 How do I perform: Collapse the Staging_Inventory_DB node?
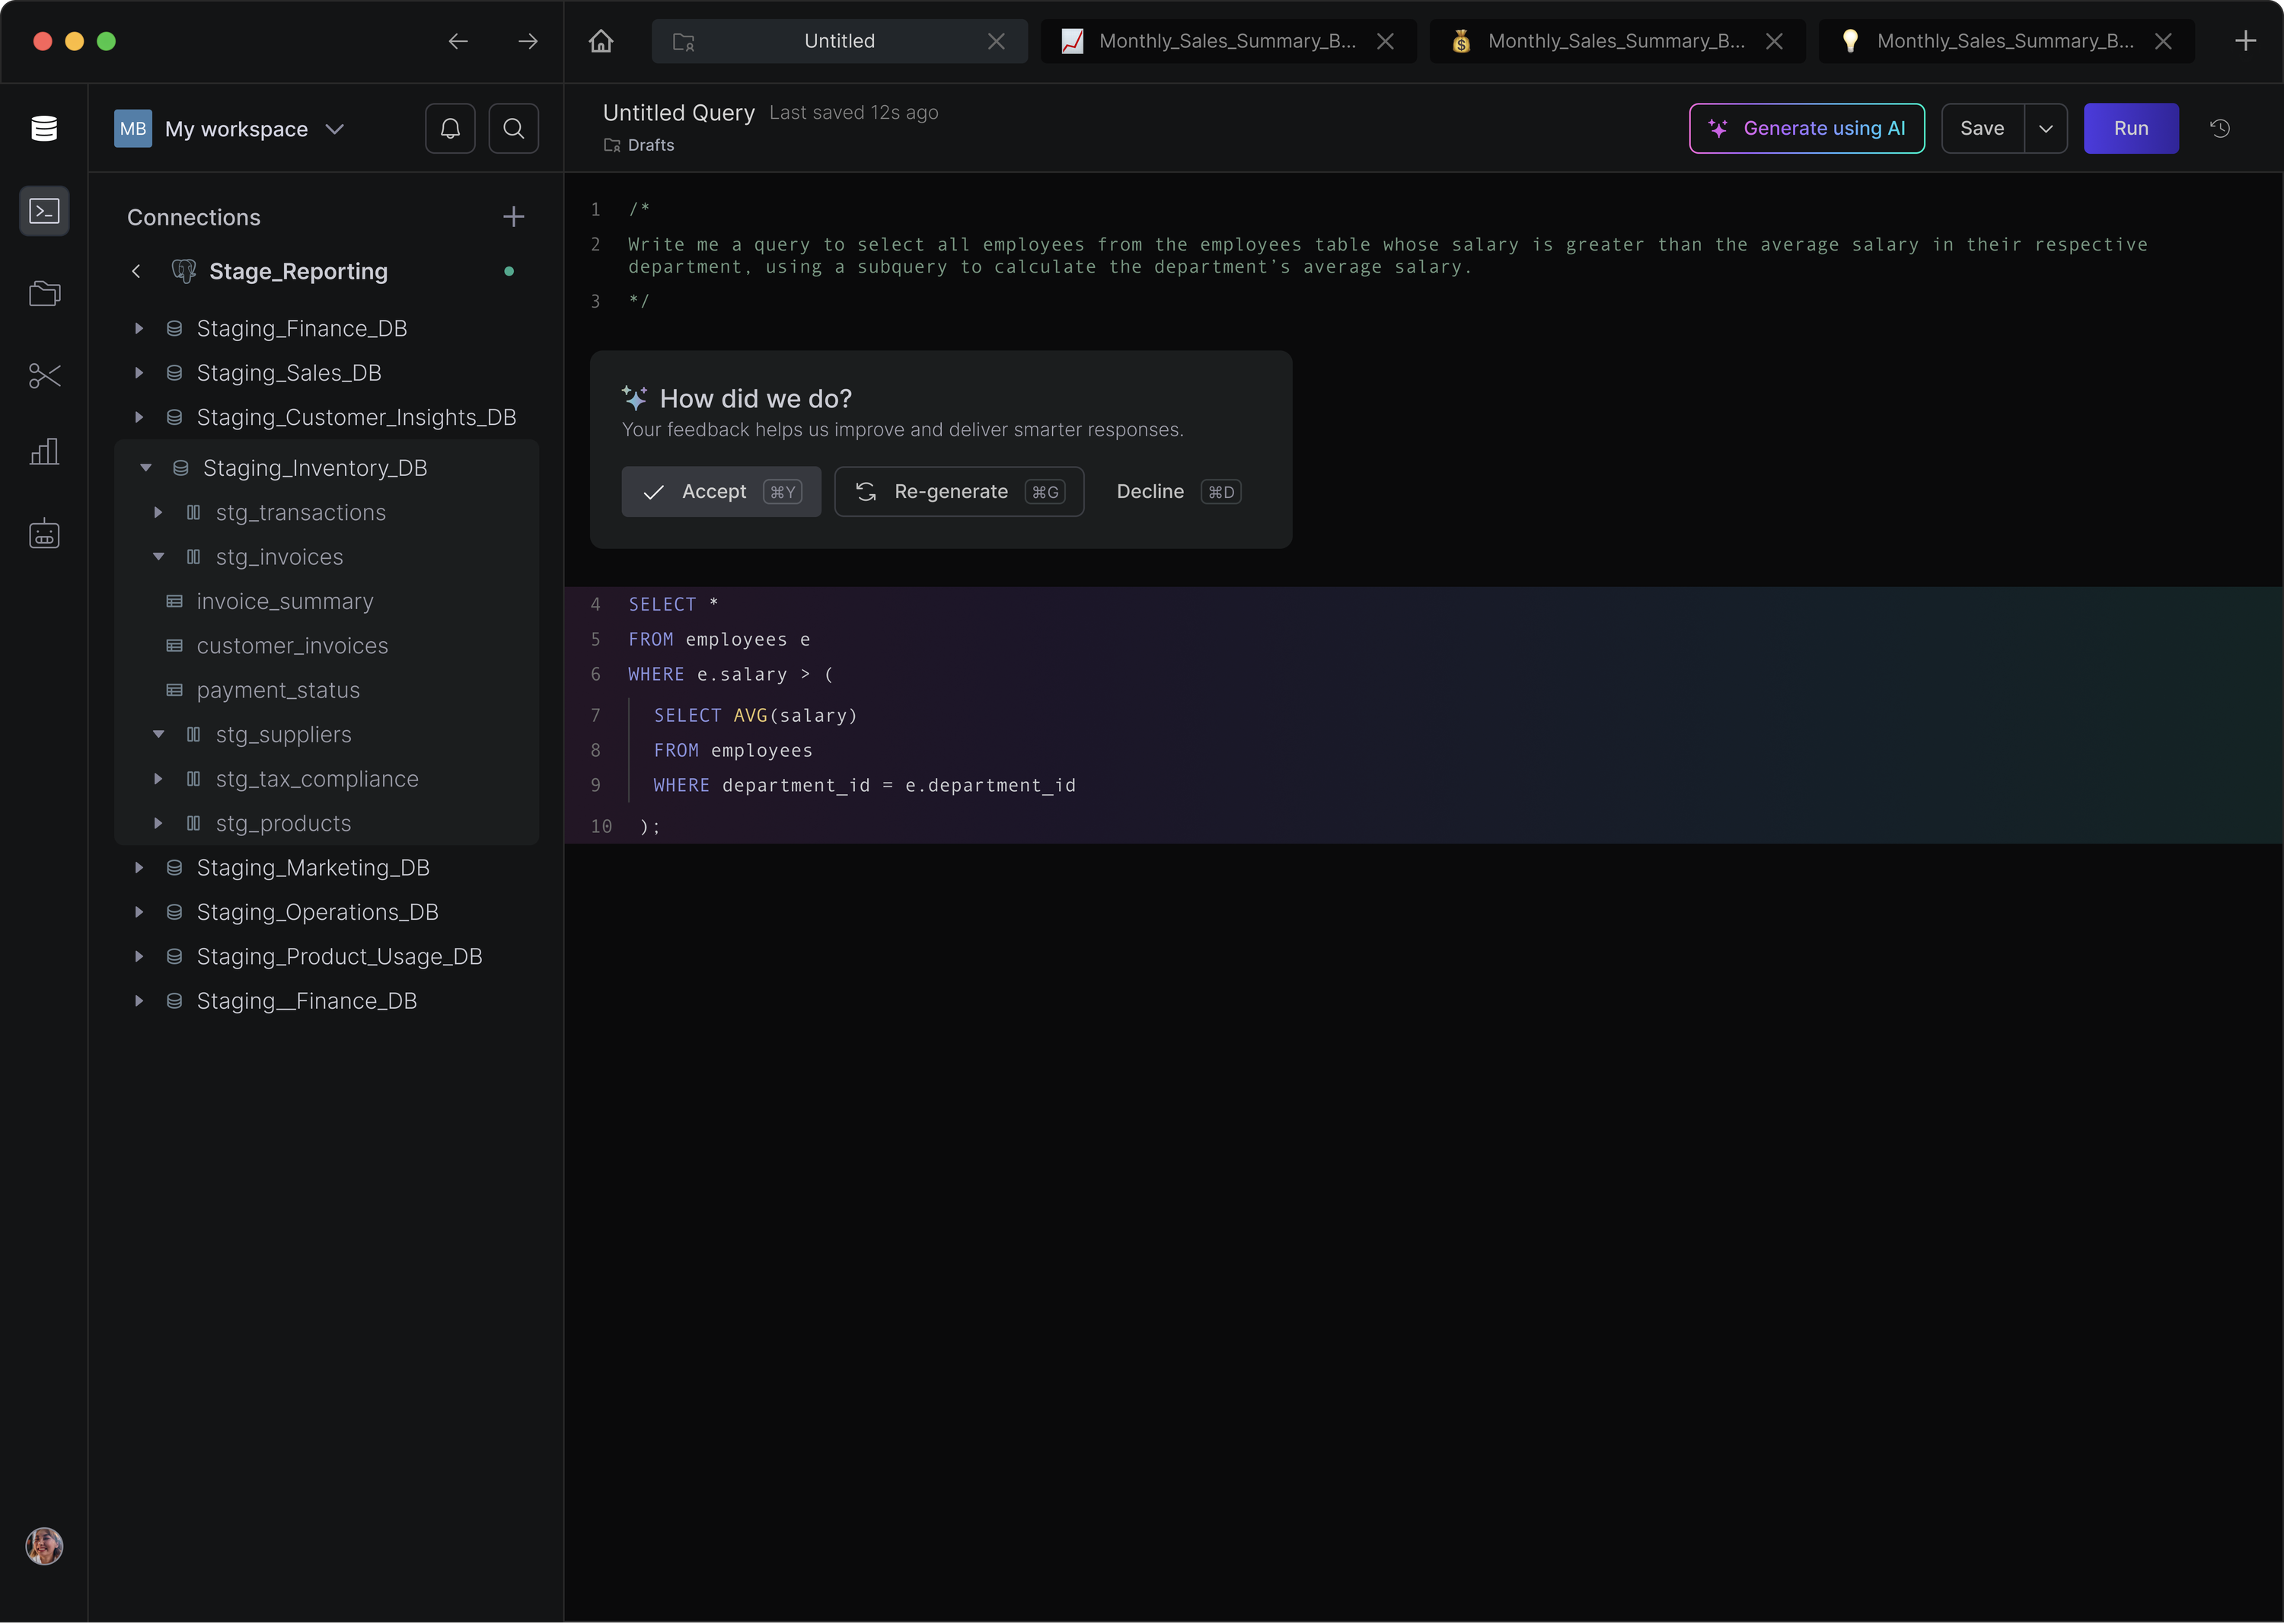pyautogui.click(x=146, y=468)
